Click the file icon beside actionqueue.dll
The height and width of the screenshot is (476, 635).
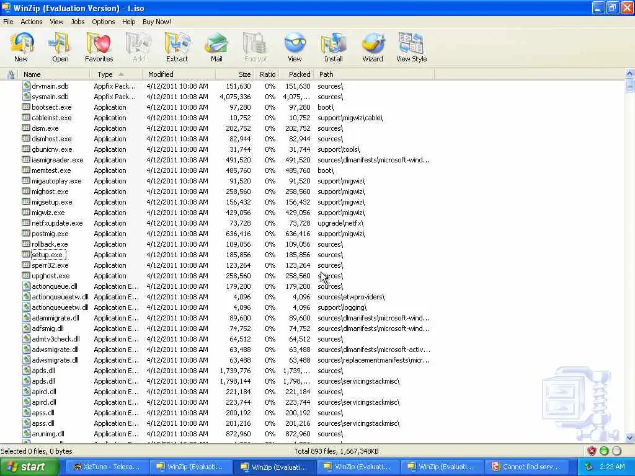[26, 286]
